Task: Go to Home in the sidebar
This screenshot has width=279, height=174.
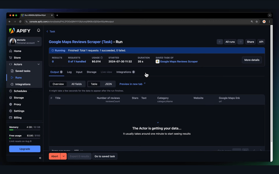Action: click(x=17, y=51)
